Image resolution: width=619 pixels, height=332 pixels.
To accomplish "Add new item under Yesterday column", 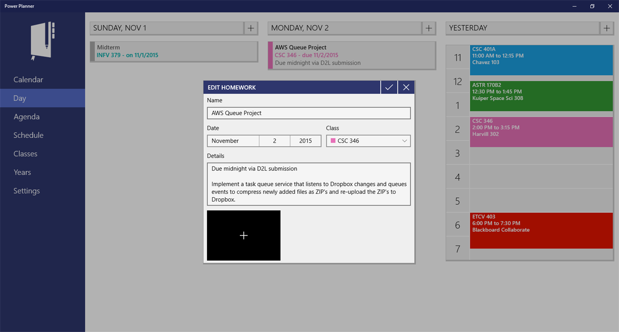I will click(607, 28).
